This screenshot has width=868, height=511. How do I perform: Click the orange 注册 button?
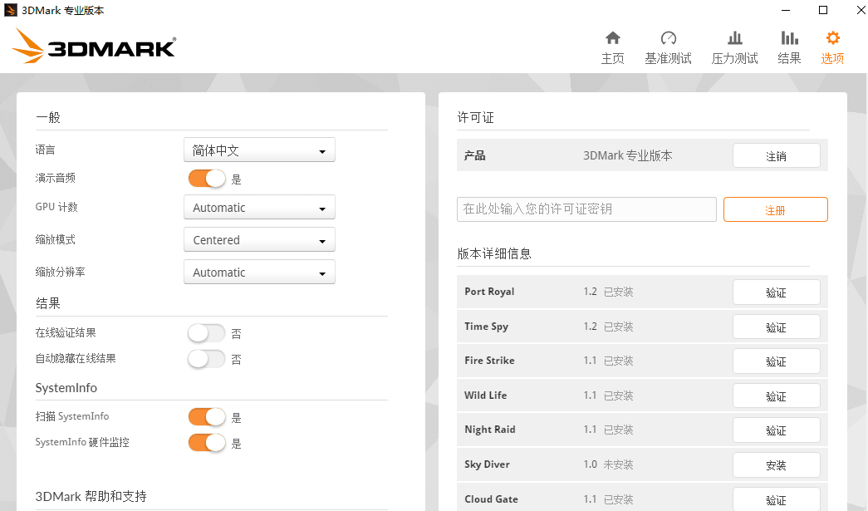click(776, 210)
